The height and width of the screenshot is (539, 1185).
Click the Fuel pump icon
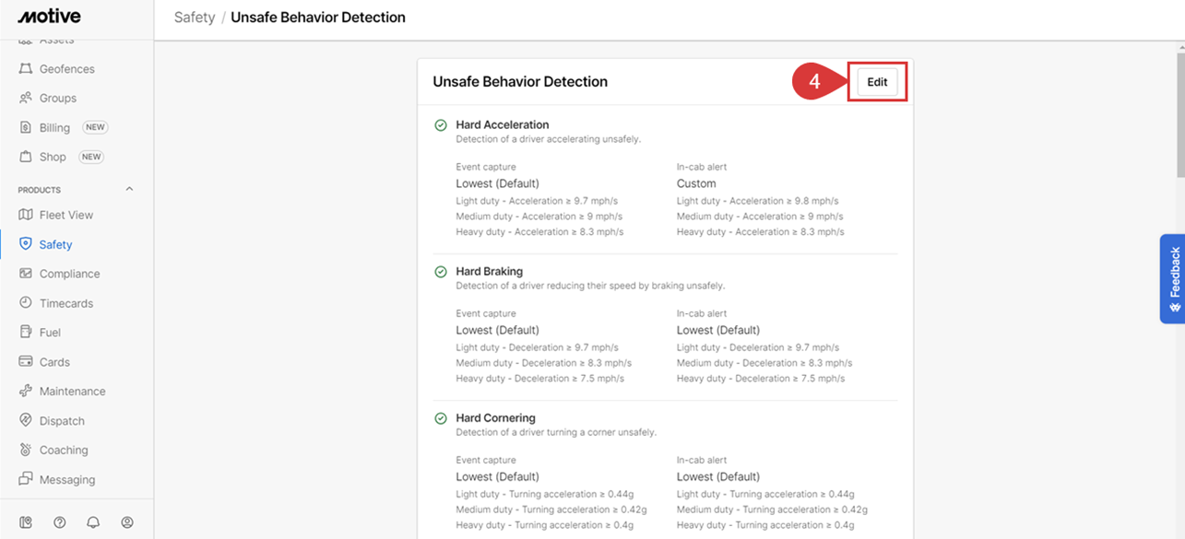pyautogui.click(x=26, y=332)
